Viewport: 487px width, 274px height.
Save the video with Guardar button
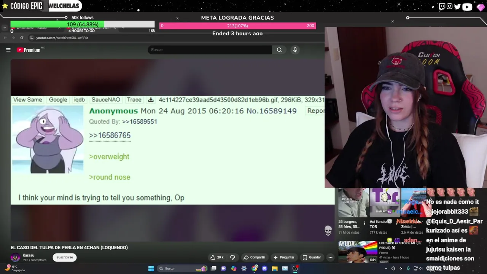click(312, 257)
